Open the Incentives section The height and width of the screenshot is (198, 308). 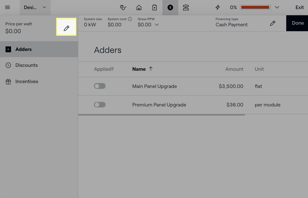[27, 81]
